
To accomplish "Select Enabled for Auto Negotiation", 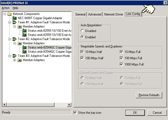I will coord(82,37).
